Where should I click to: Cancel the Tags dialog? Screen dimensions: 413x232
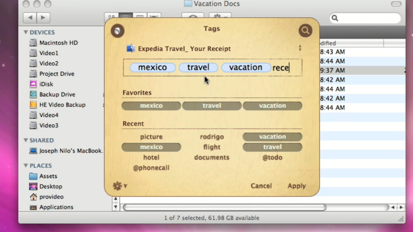261,186
